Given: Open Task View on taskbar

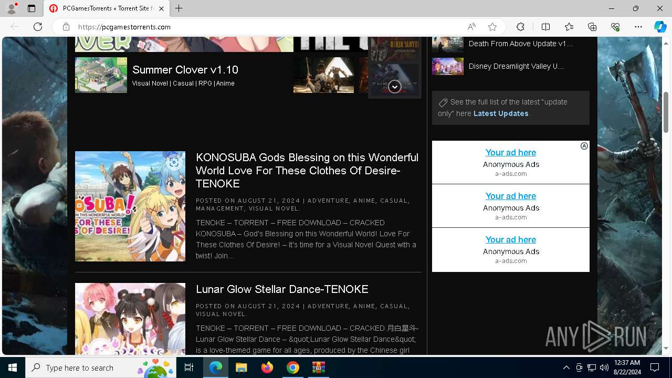Looking at the screenshot, I should [189, 367].
